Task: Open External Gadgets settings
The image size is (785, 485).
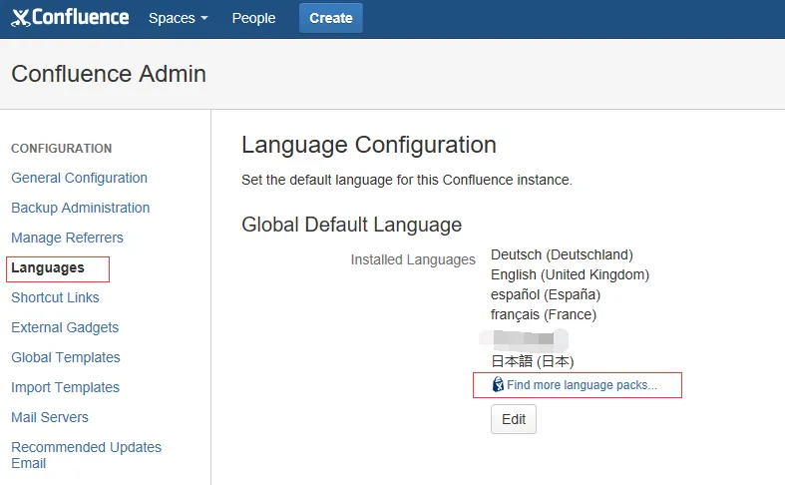Action: (x=65, y=327)
